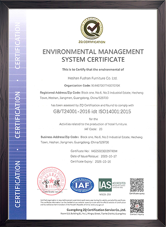The height and width of the screenshot is (227, 166).
Task: Click the Contact inquiry QR code
Action: tap(137, 206)
